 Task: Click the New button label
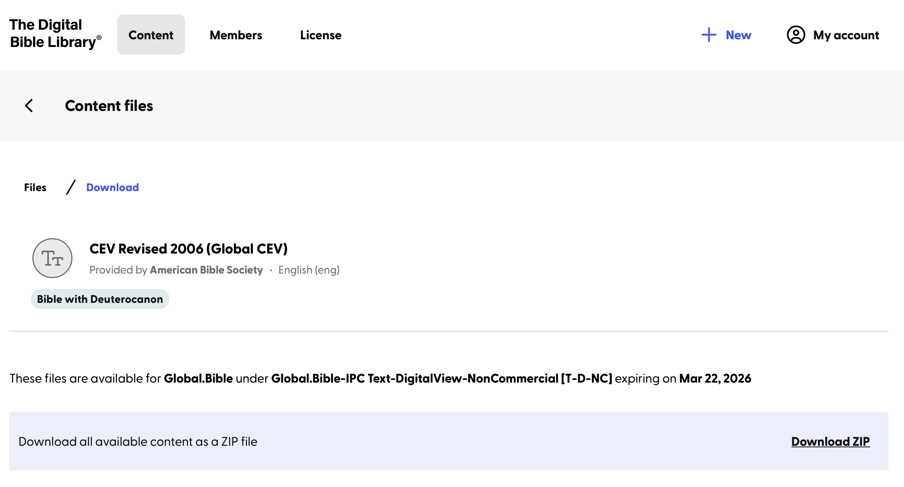[738, 35]
